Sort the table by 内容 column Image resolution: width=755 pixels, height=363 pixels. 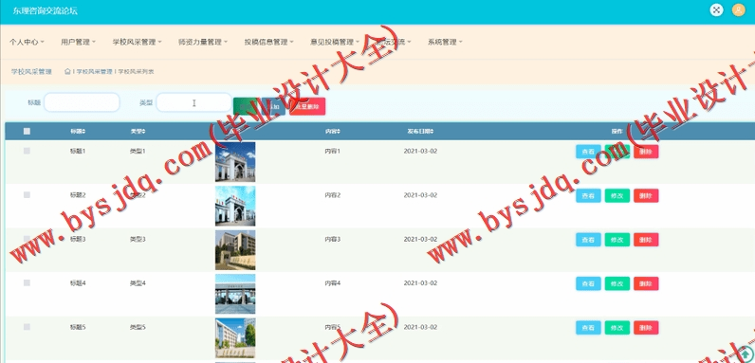pos(332,131)
